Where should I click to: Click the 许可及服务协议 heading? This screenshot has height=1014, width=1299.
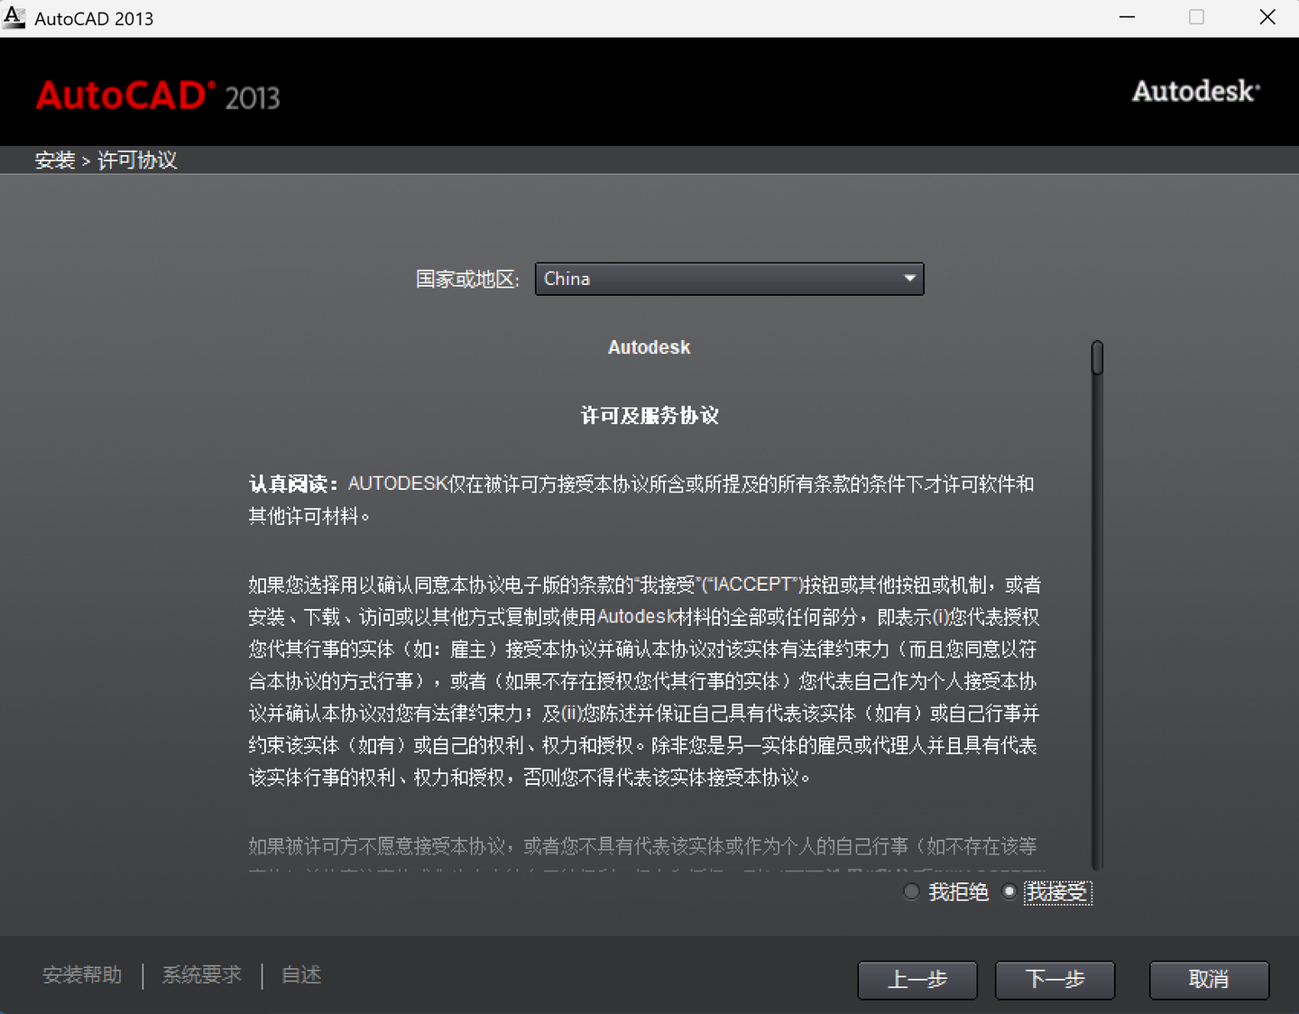point(649,416)
